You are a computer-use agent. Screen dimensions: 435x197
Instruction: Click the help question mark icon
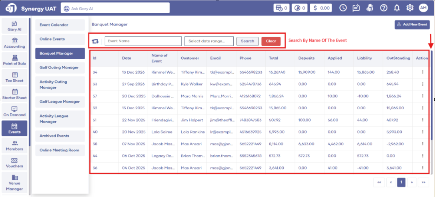click(384, 8)
